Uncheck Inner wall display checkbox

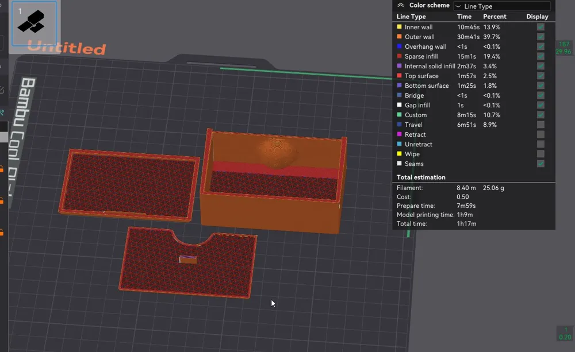click(540, 27)
